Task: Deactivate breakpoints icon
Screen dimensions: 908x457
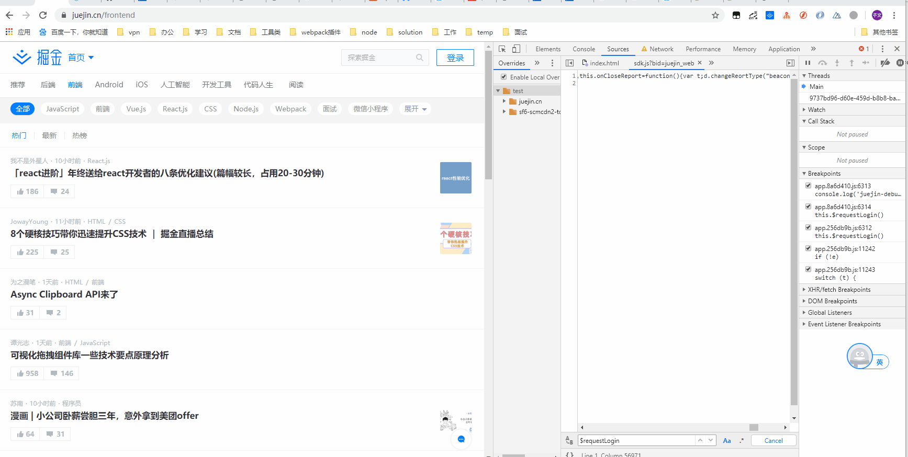Action: (x=885, y=63)
